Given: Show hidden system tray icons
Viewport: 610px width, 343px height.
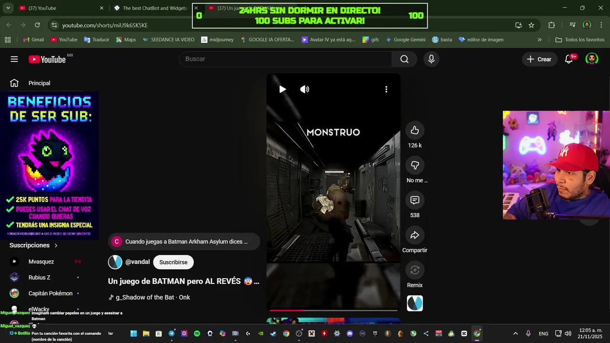Looking at the screenshot, I should click(515, 333).
